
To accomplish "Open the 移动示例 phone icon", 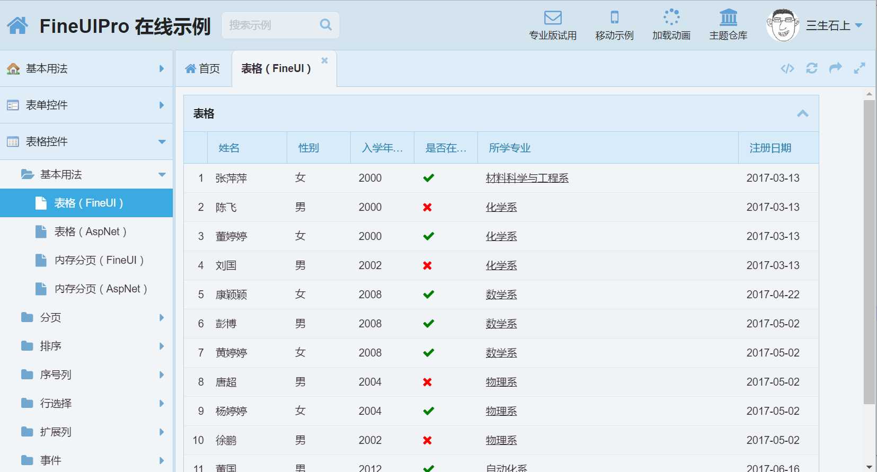I will coord(614,17).
